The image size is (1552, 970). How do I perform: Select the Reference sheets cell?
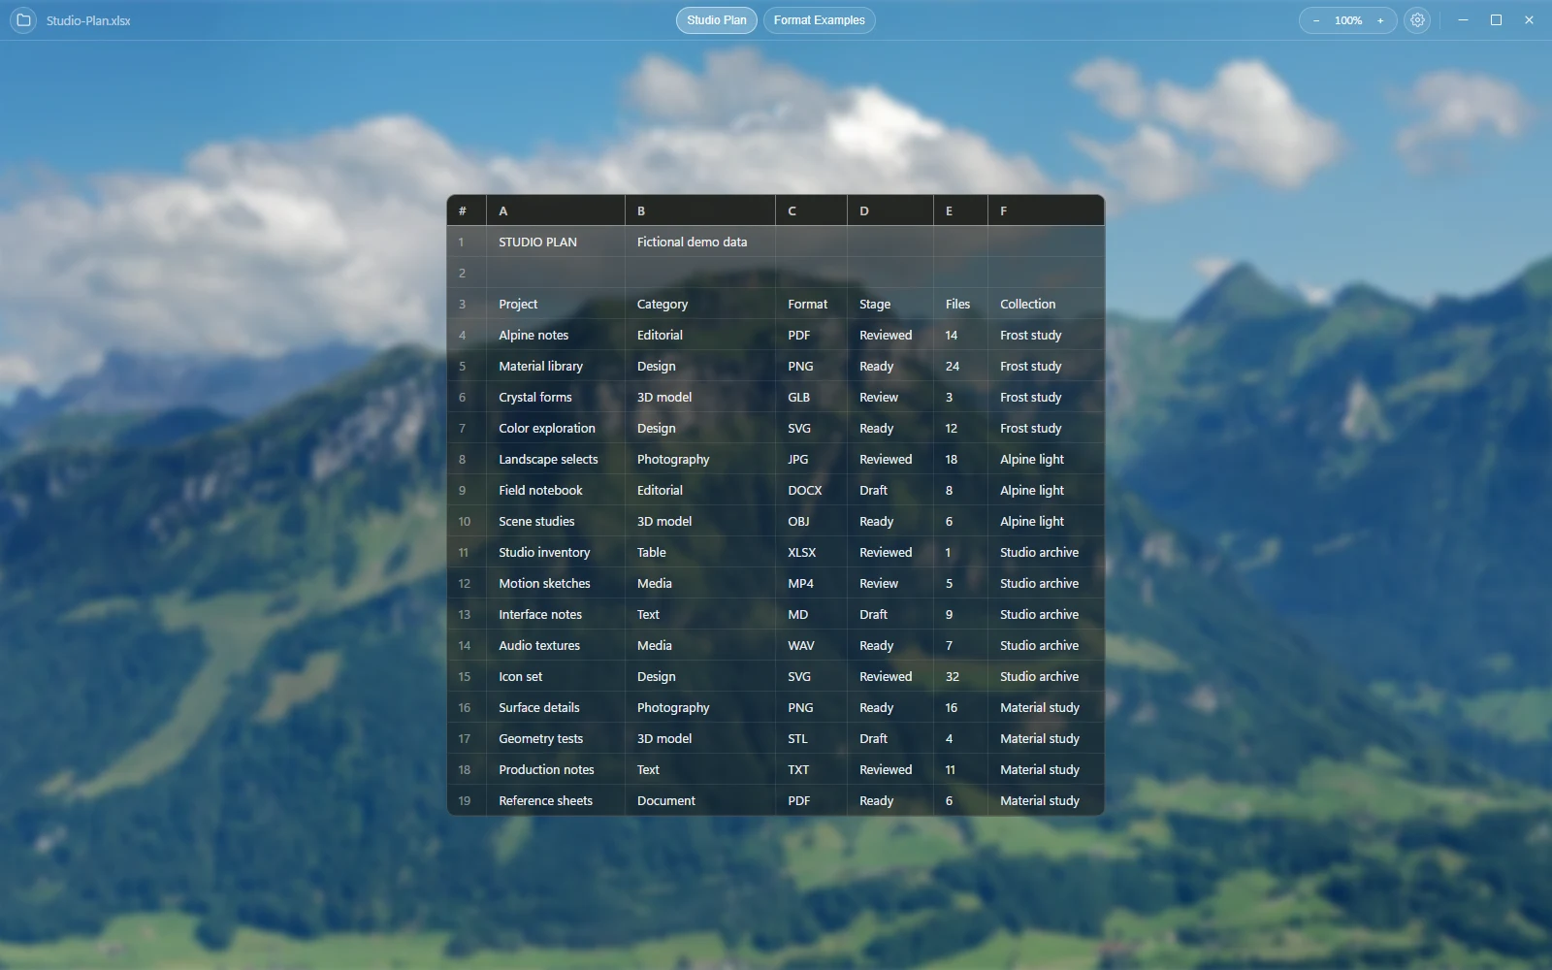pyautogui.click(x=556, y=800)
